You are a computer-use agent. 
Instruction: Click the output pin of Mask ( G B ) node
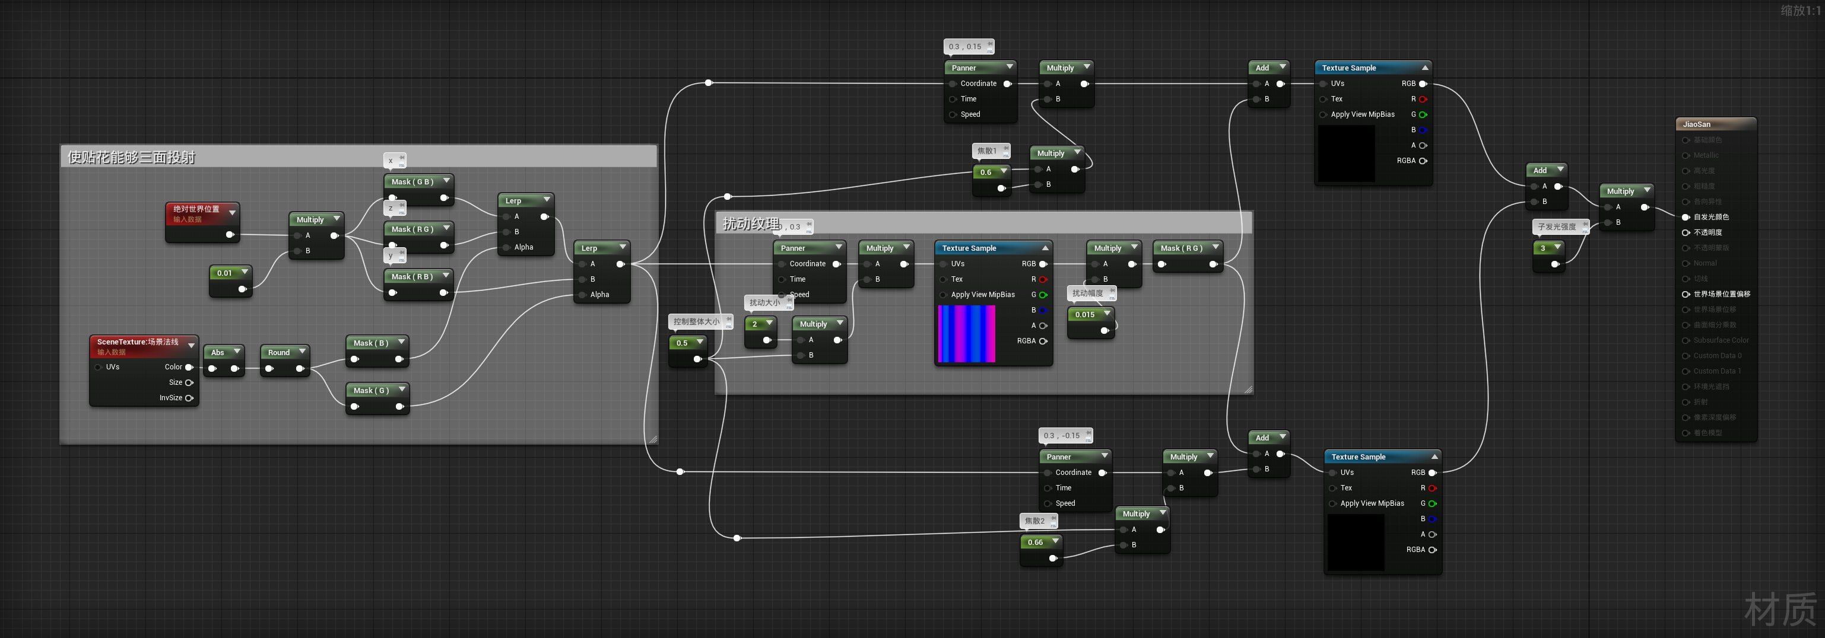(x=444, y=197)
